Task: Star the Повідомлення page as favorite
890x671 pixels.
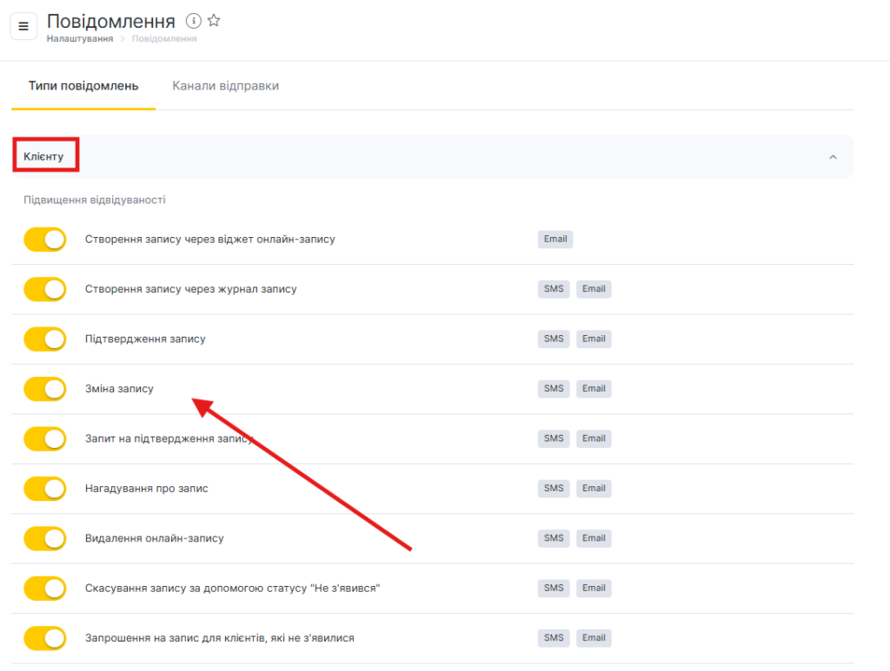Action: point(214,21)
